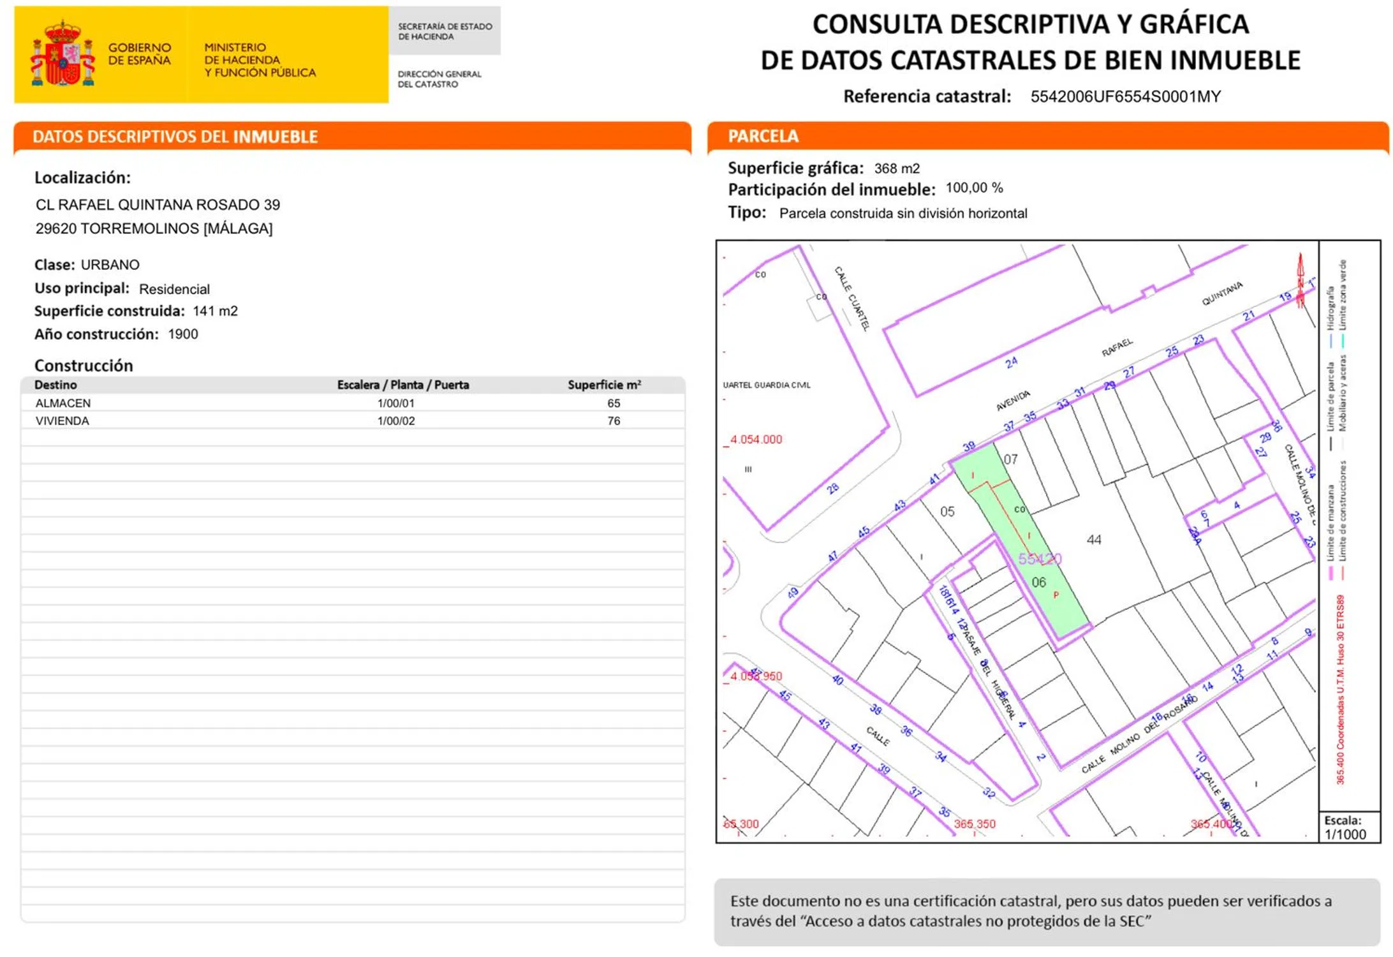Click the Gobierno de España logo text
Viewport: 1393px width, 957px height.
[139, 54]
